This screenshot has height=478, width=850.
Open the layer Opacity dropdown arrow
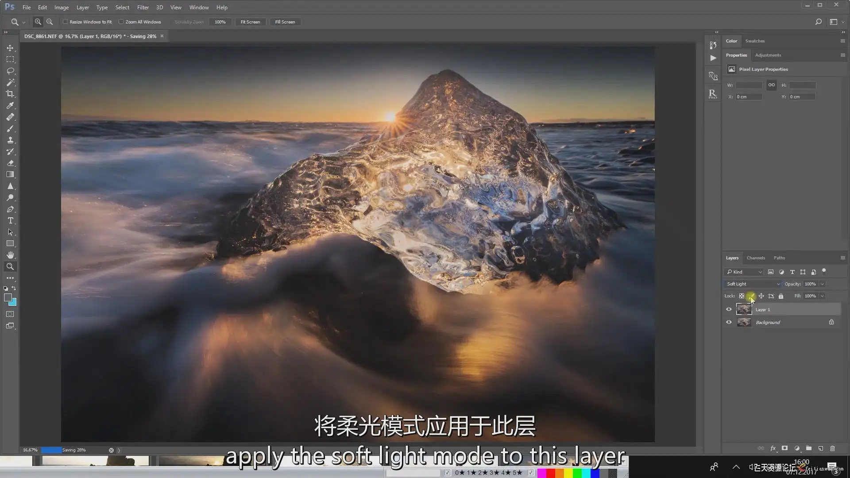822,284
